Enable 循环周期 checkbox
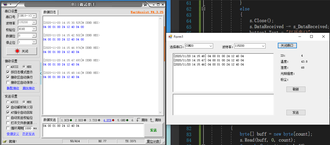 pos(8,128)
